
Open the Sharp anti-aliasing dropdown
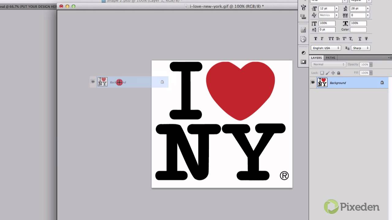(361, 48)
